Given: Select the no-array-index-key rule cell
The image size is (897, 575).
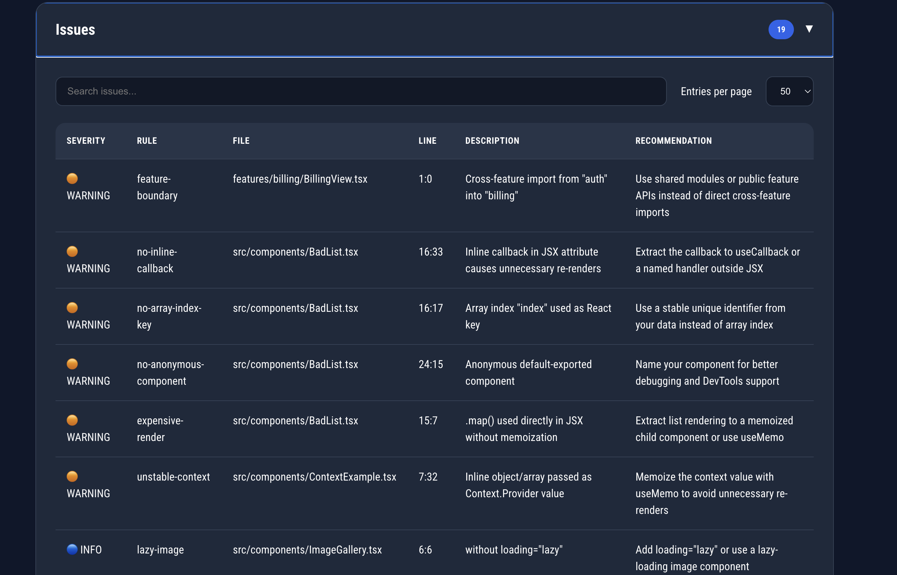Looking at the screenshot, I should coord(169,316).
